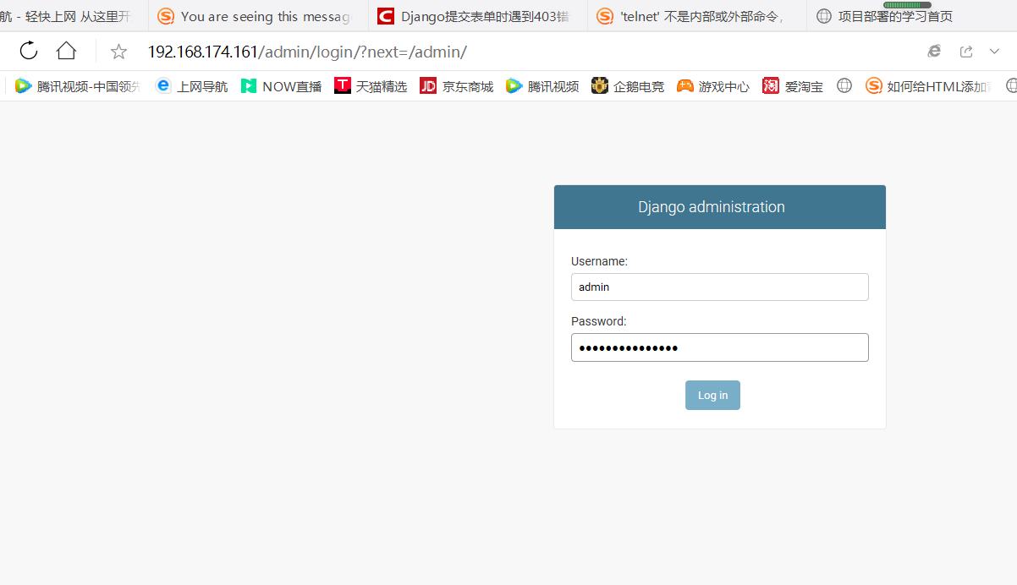
Task: Click the NOW直播 green icon
Action: [249, 85]
